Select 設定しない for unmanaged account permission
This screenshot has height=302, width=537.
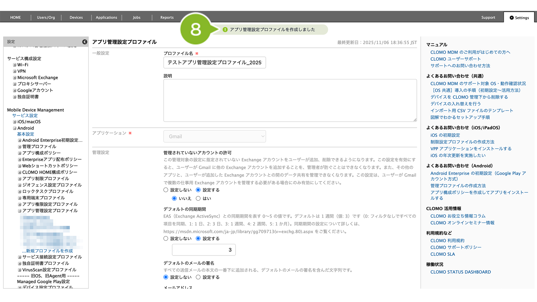166,190
